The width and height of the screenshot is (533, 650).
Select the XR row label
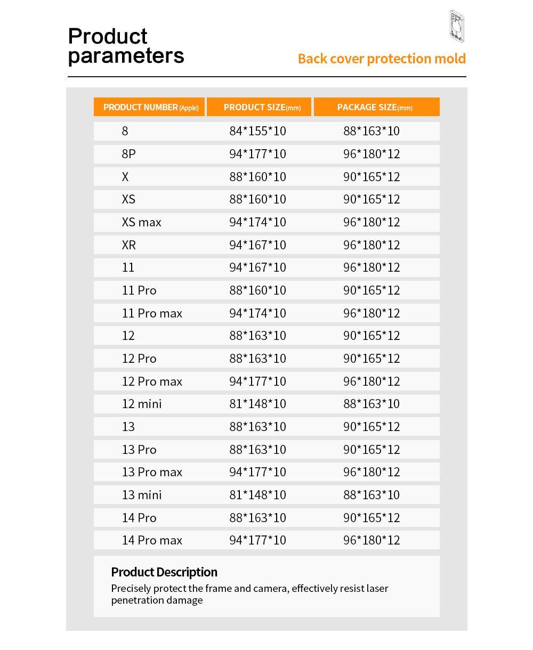[128, 245]
